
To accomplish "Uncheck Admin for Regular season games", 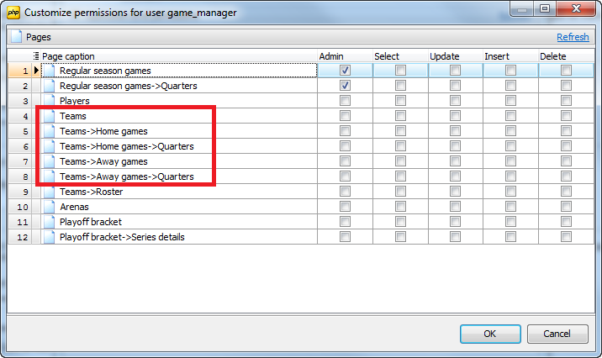I will (x=346, y=71).
